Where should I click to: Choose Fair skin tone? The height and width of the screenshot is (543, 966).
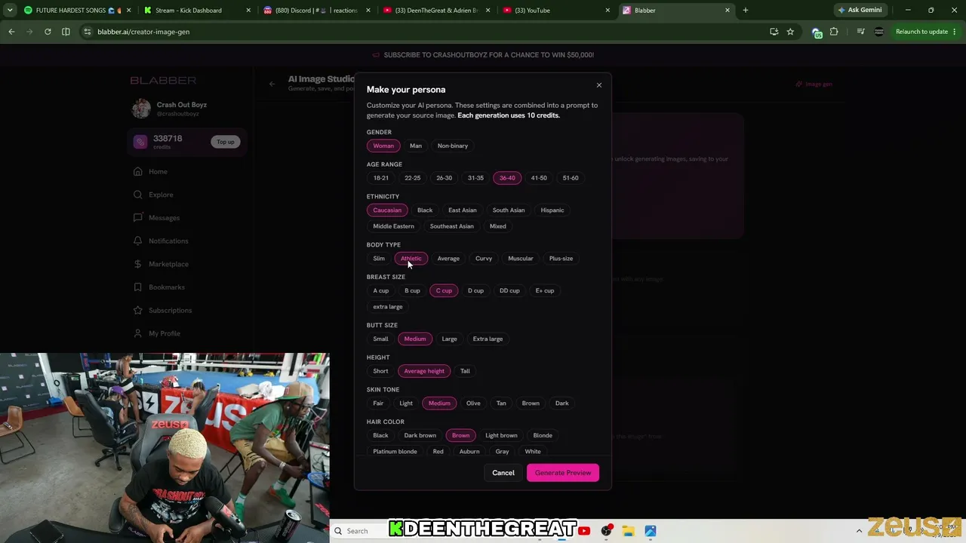point(378,403)
